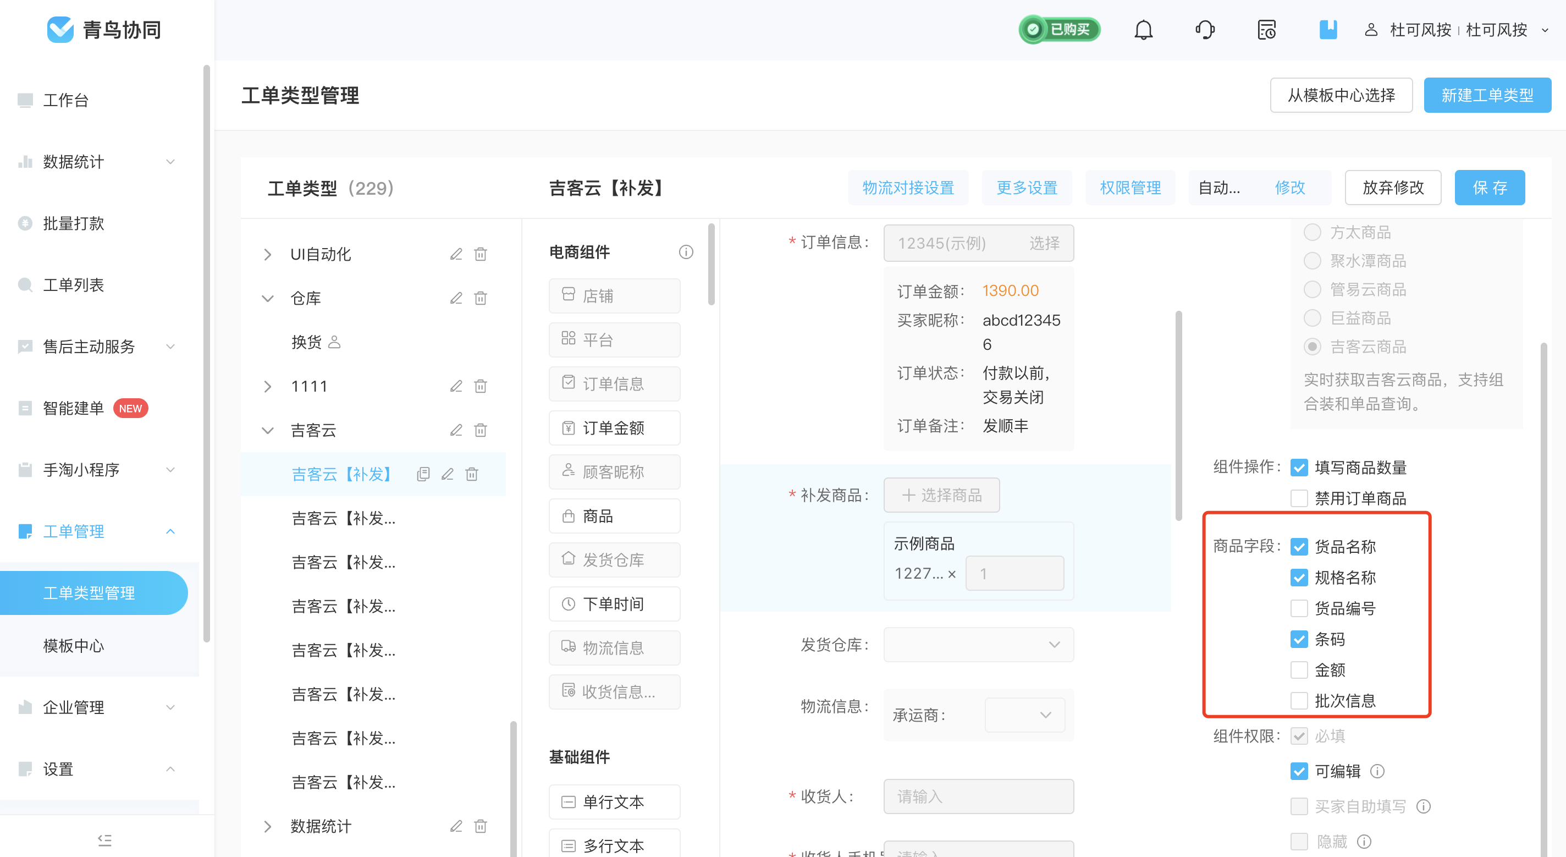Enable 禁用订单商品 checkbox
Image resolution: width=1566 pixels, height=857 pixels.
coord(1299,498)
